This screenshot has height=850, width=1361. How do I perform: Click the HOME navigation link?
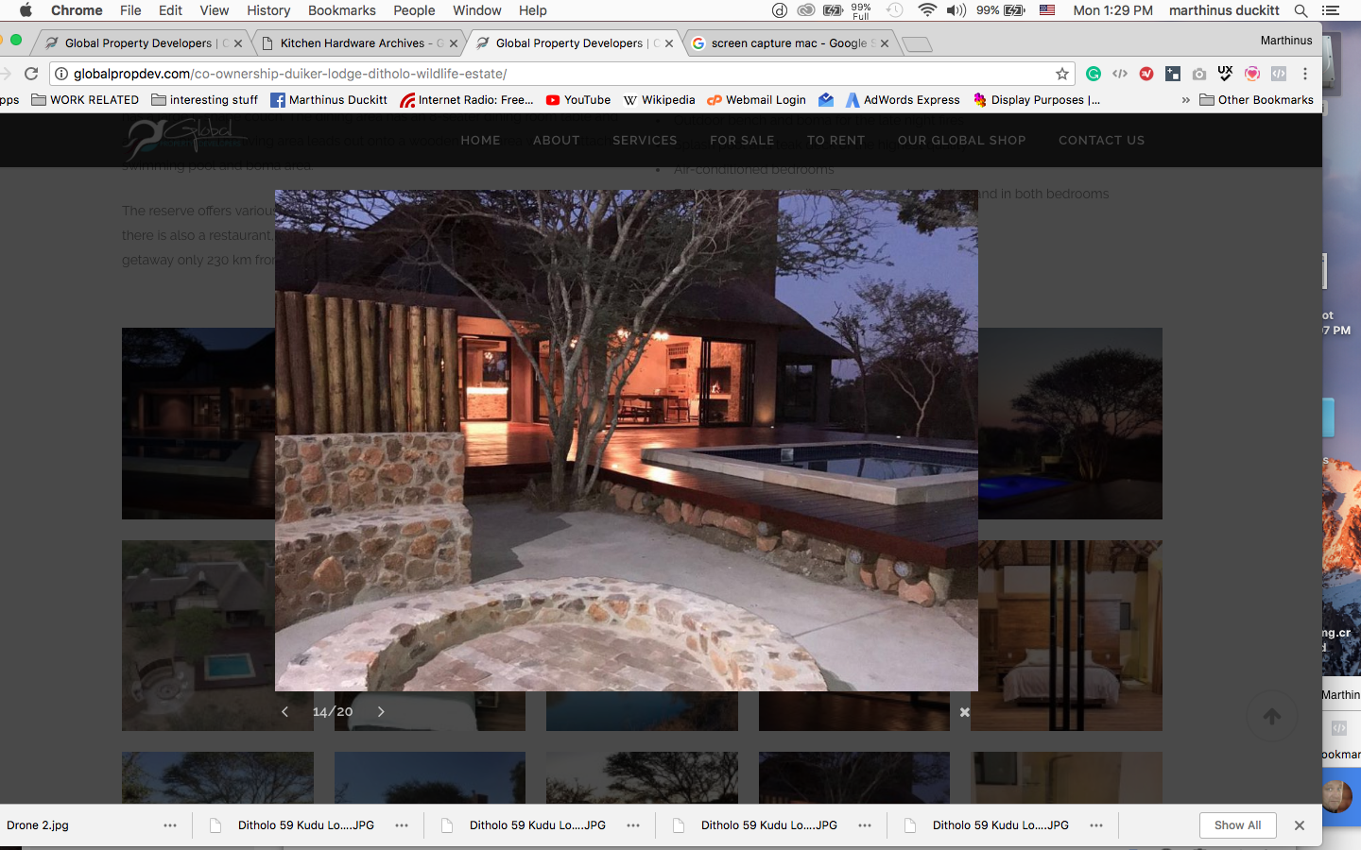[480, 140]
